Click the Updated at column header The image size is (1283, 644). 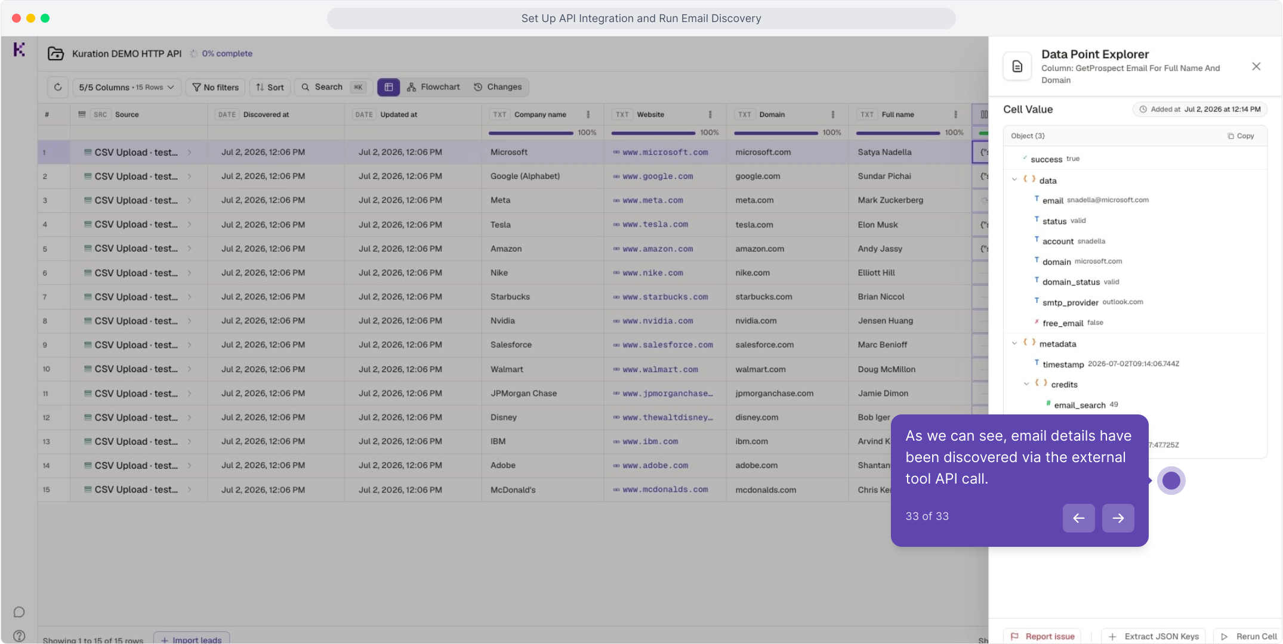pyautogui.click(x=413, y=114)
